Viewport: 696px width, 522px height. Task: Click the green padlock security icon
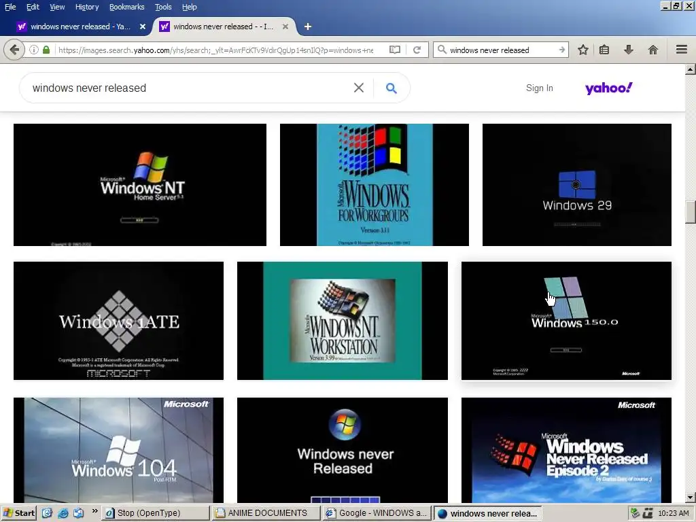(x=46, y=50)
